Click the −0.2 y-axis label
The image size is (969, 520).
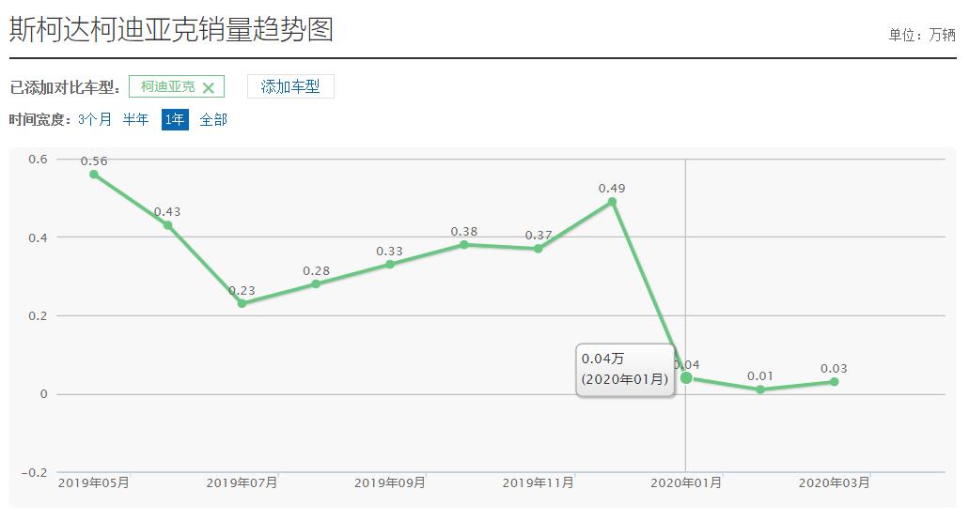pos(35,472)
